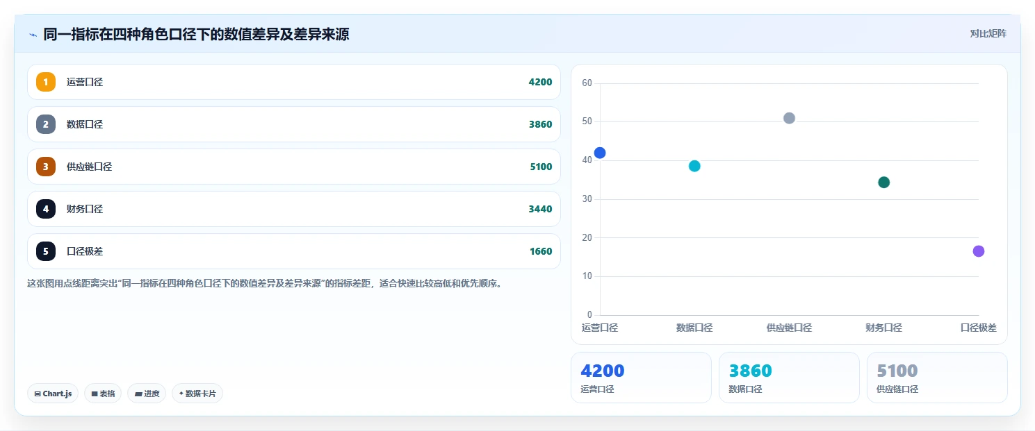Click the title icon beside the header

point(33,35)
